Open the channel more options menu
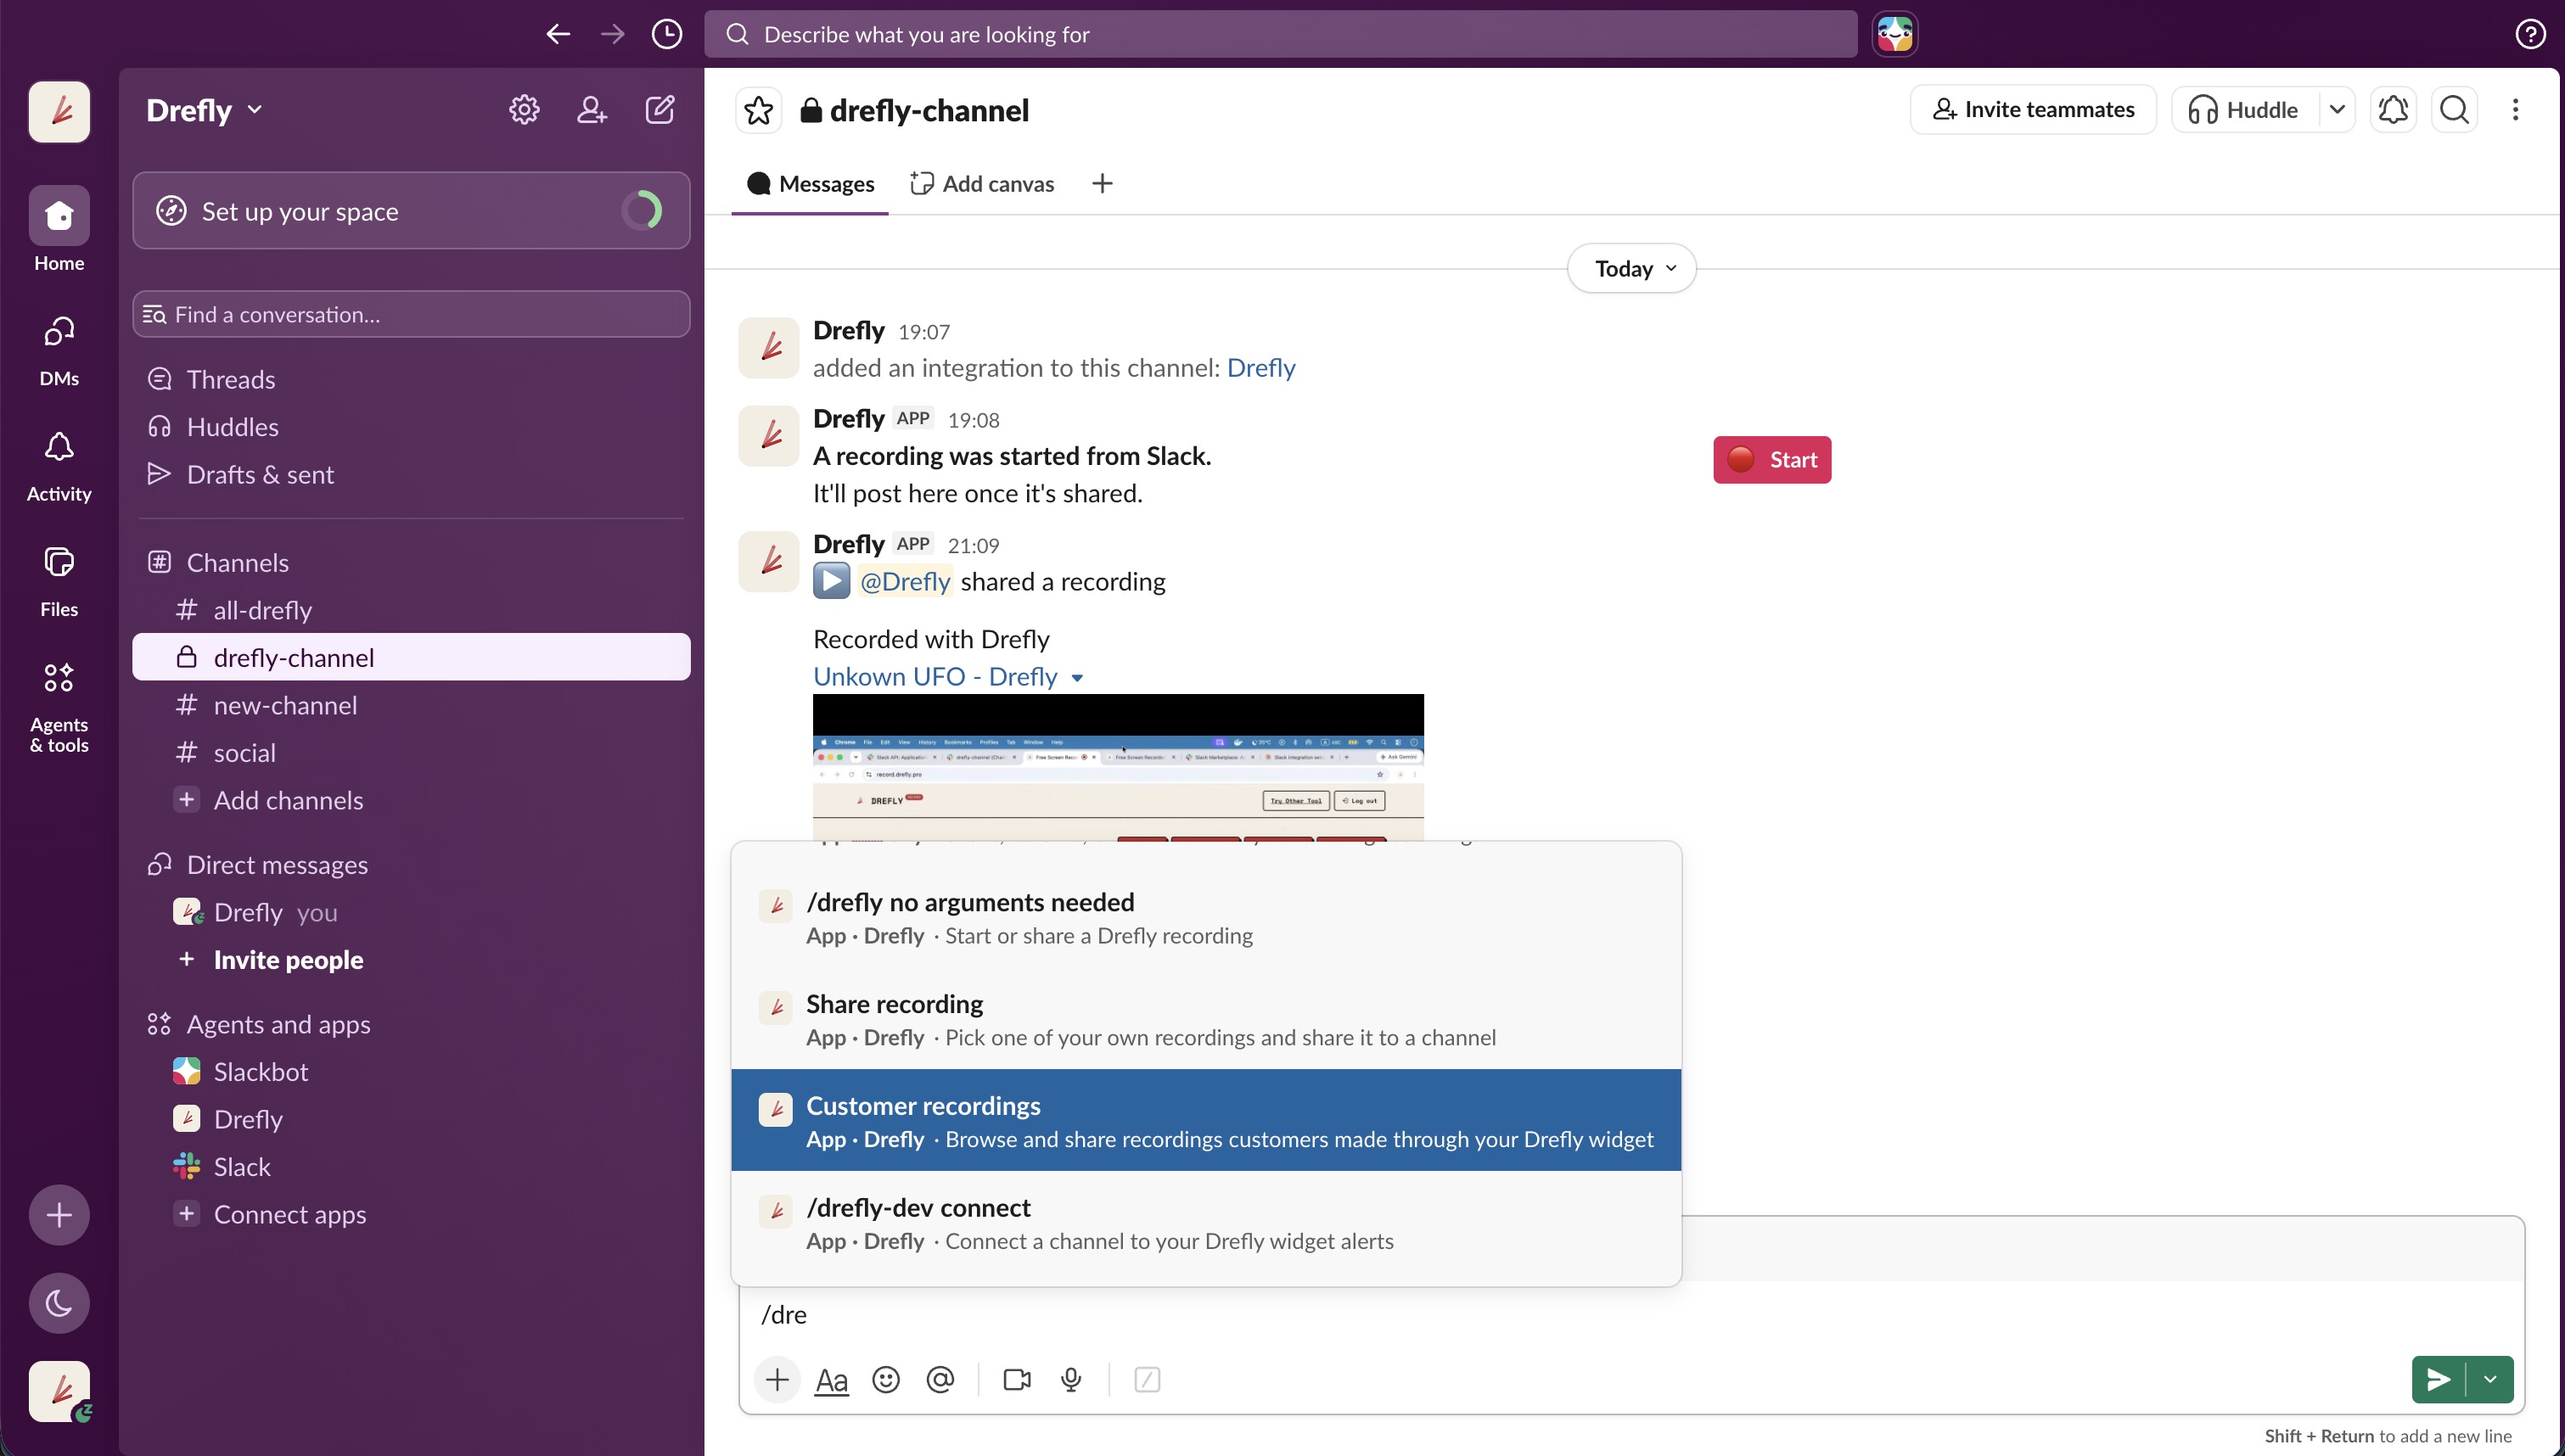This screenshot has width=2565, height=1456. pos(2515,110)
